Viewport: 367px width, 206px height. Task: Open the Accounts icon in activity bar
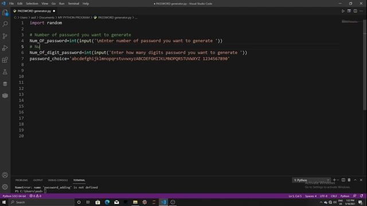(5, 175)
